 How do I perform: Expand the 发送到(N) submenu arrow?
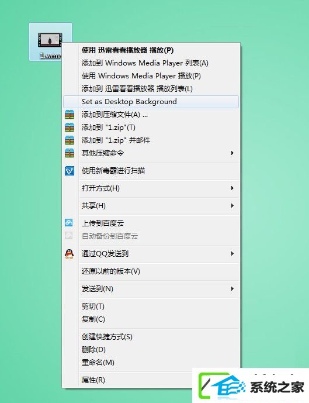tap(232, 288)
